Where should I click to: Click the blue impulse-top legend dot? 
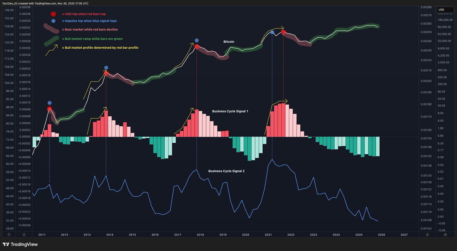tap(53, 21)
